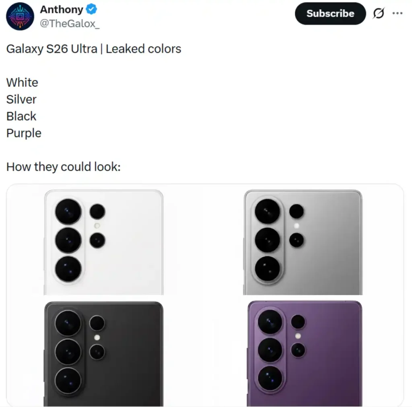The width and height of the screenshot is (412, 407).
Task: Open the Grok explain icon
Action: [x=378, y=14]
